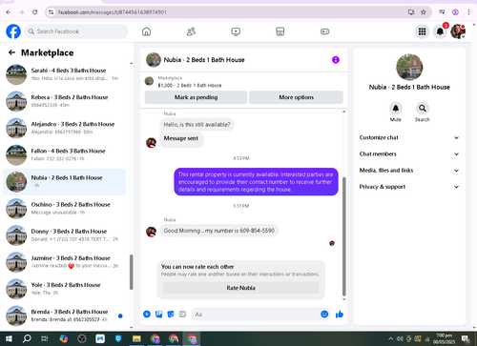Click the Rate Nubia button

(241, 288)
